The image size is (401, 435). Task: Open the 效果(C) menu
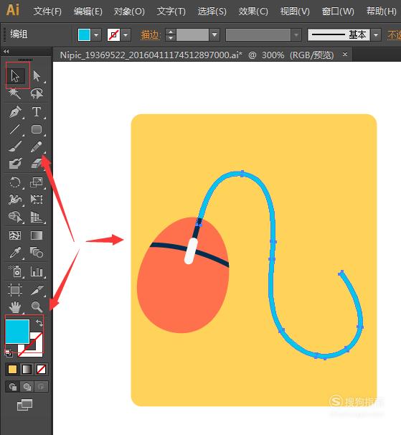[x=253, y=11]
